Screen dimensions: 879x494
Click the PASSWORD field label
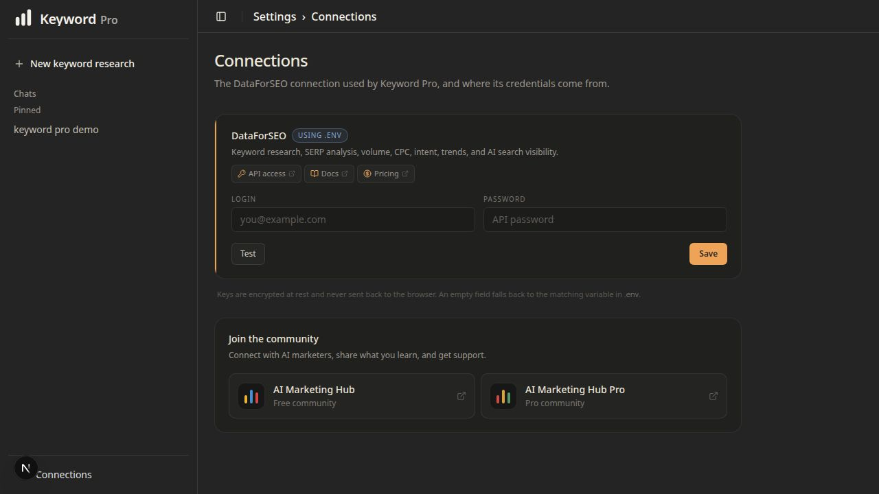pyautogui.click(x=504, y=199)
